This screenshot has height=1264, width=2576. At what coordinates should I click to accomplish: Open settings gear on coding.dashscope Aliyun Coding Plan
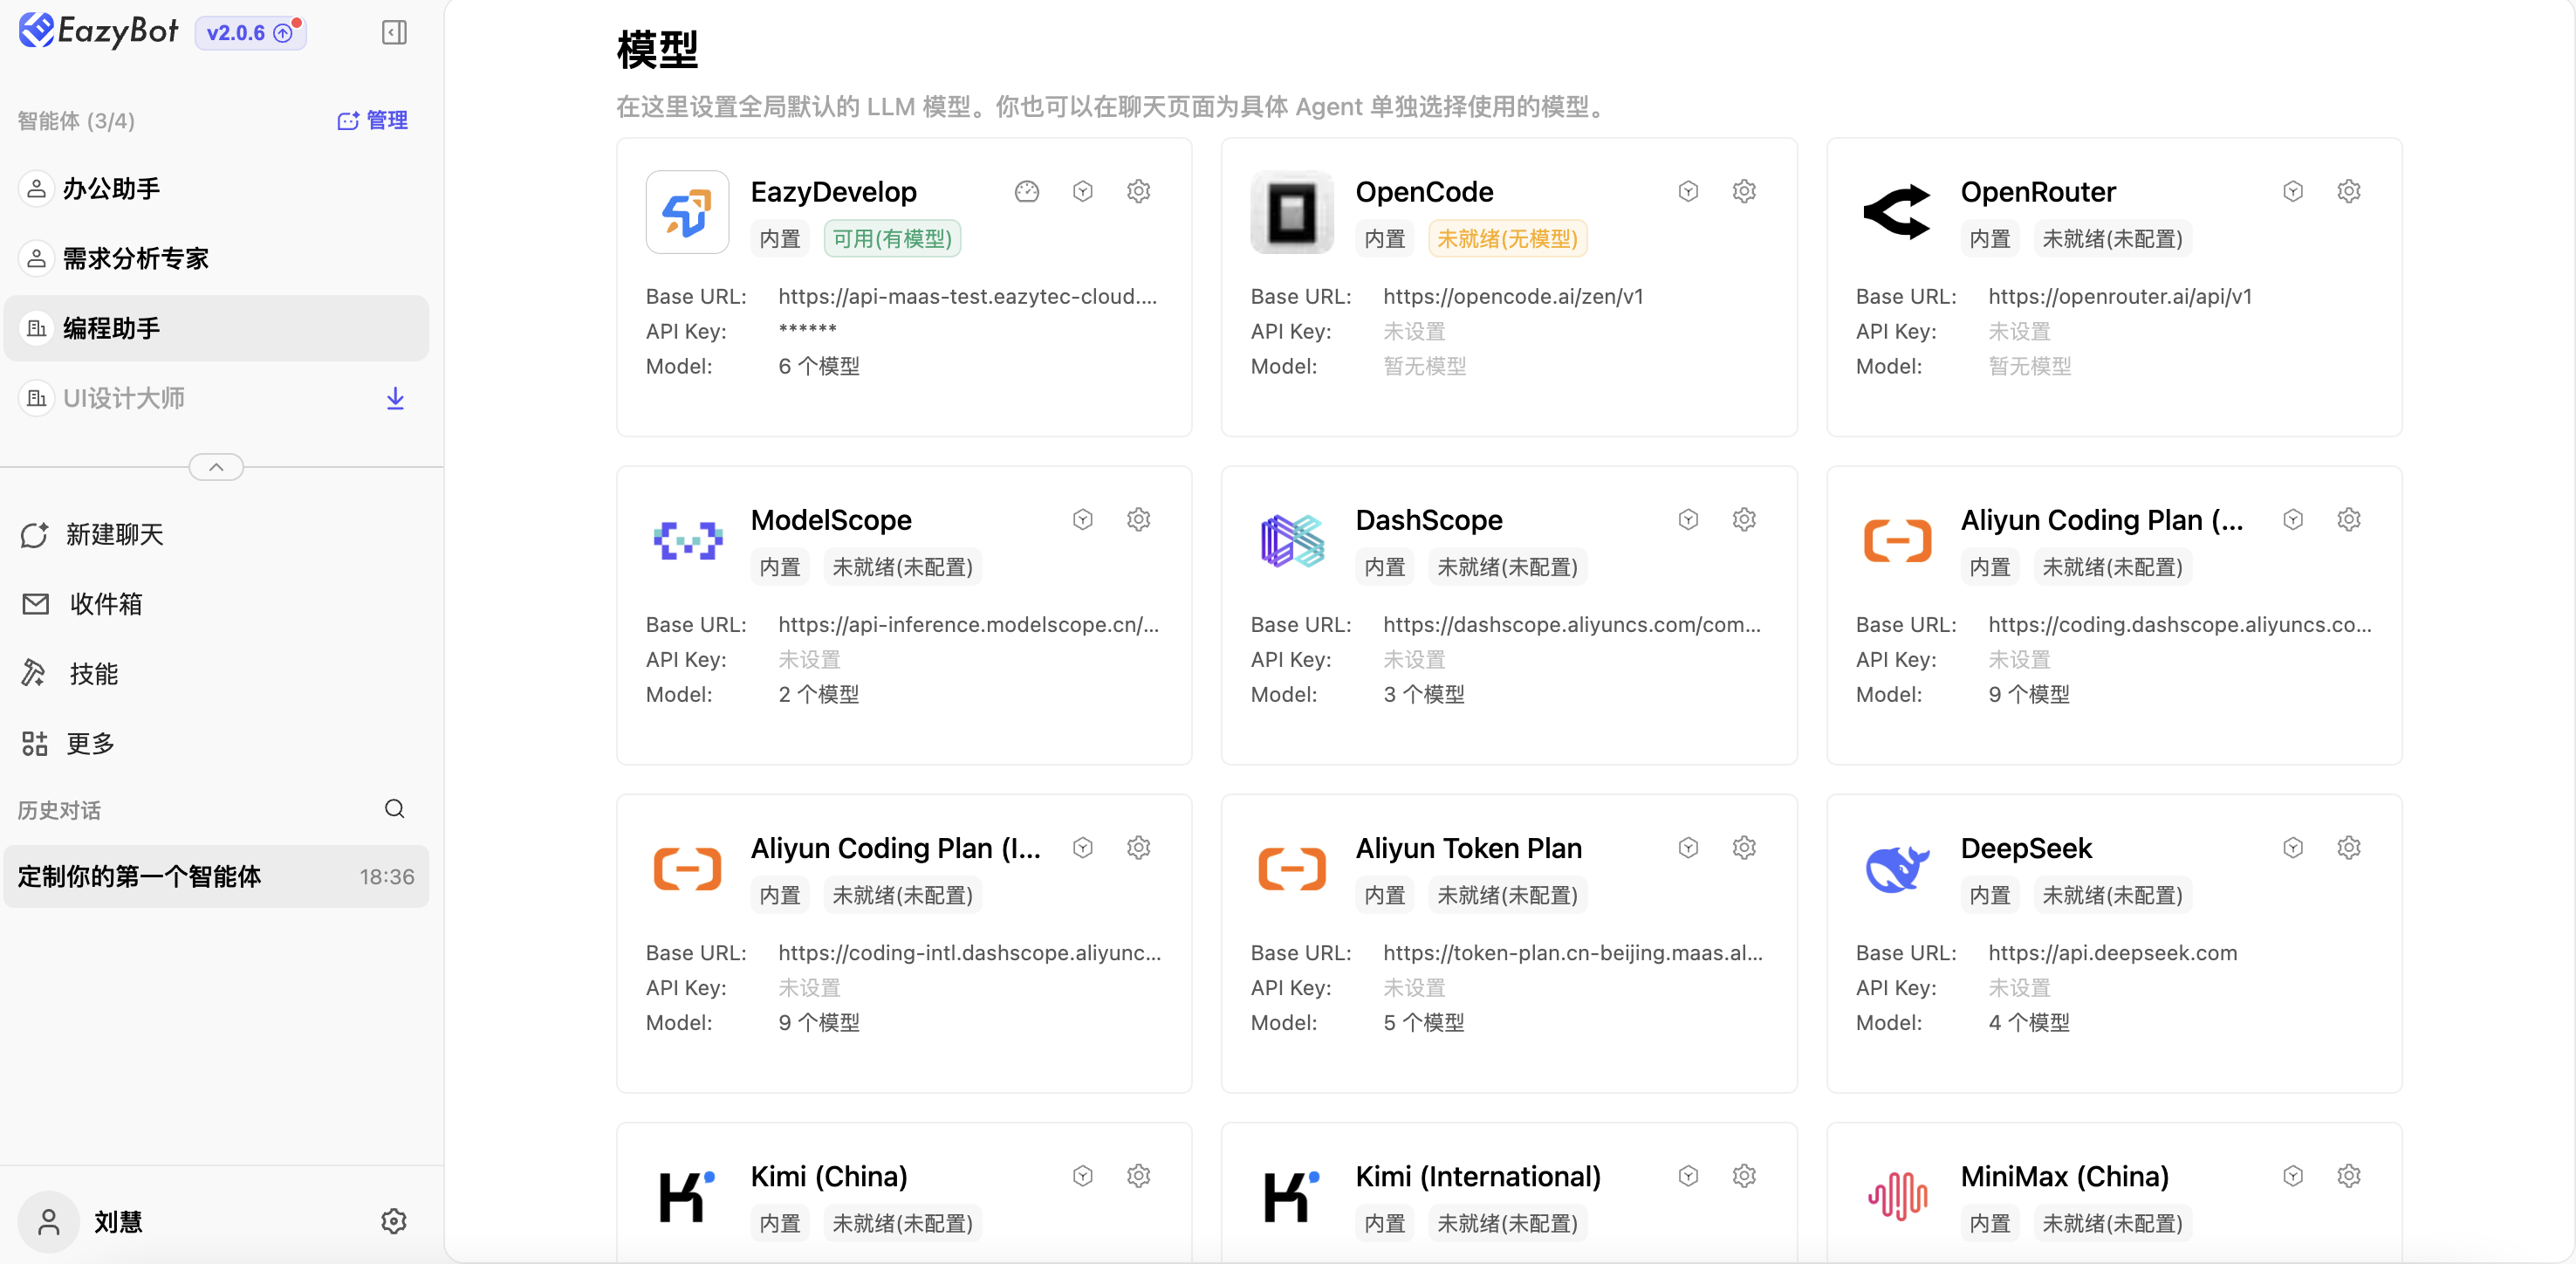[2349, 519]
